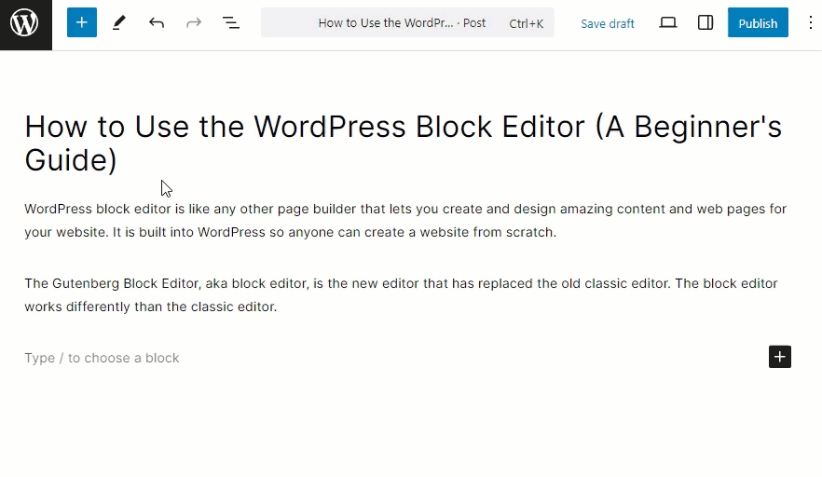Toggle the Settings sidebar panel

pos(706,22)
